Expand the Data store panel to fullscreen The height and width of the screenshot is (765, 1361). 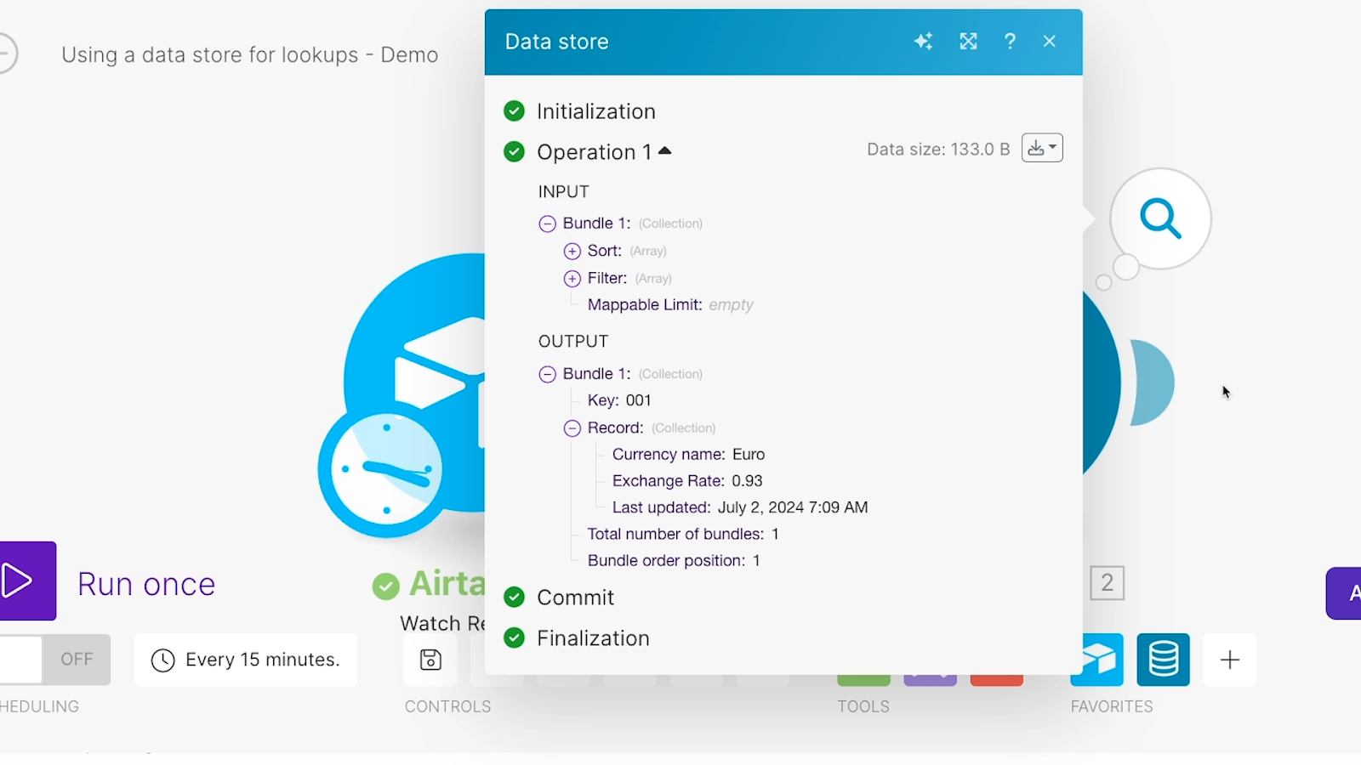(x=968, y=42)
